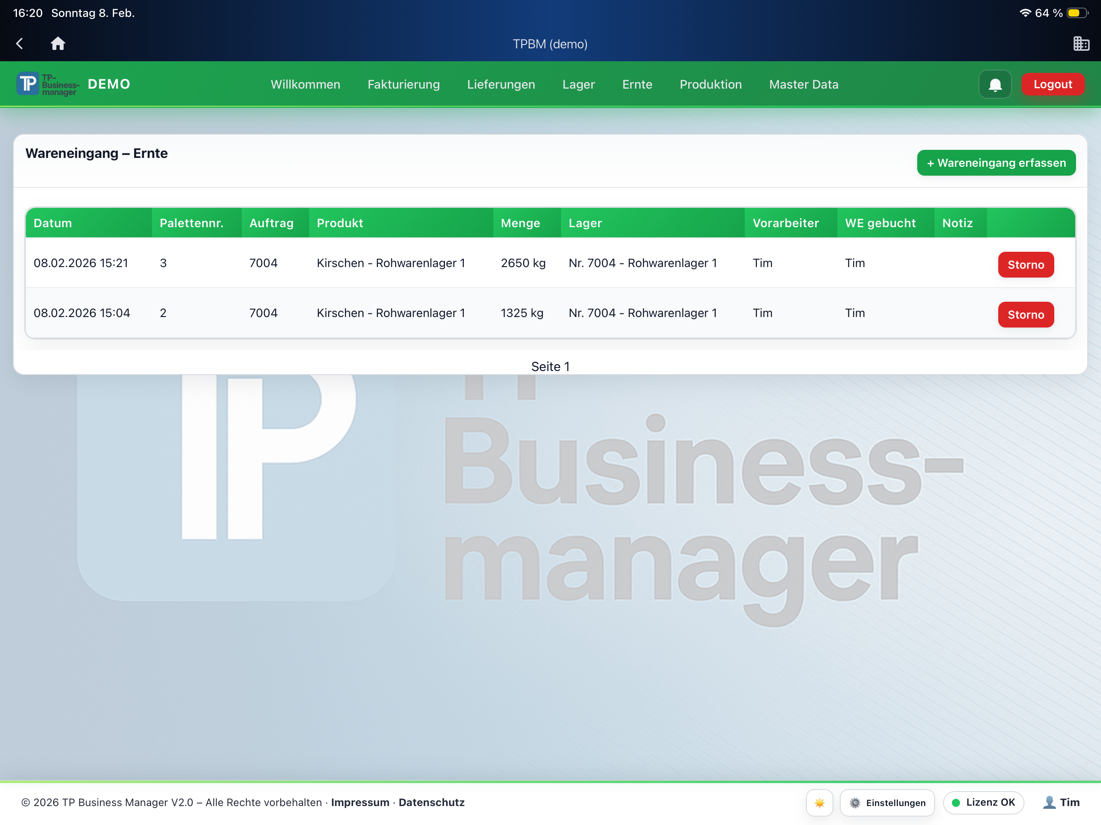Click the Auftrag column header

coord(275,223)
